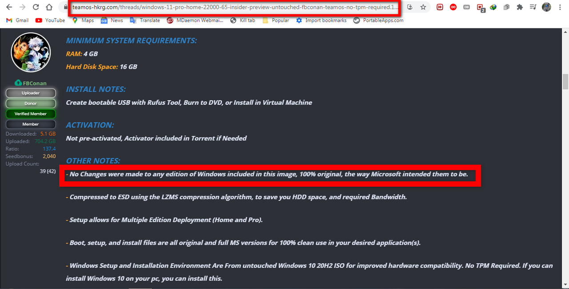
Task: Open the red fast-forward extension
Action: click(440, 7)
